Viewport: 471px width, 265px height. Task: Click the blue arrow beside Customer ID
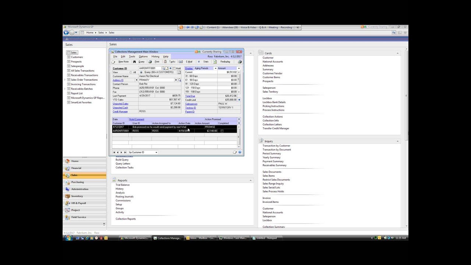click(x=170, y=68)
